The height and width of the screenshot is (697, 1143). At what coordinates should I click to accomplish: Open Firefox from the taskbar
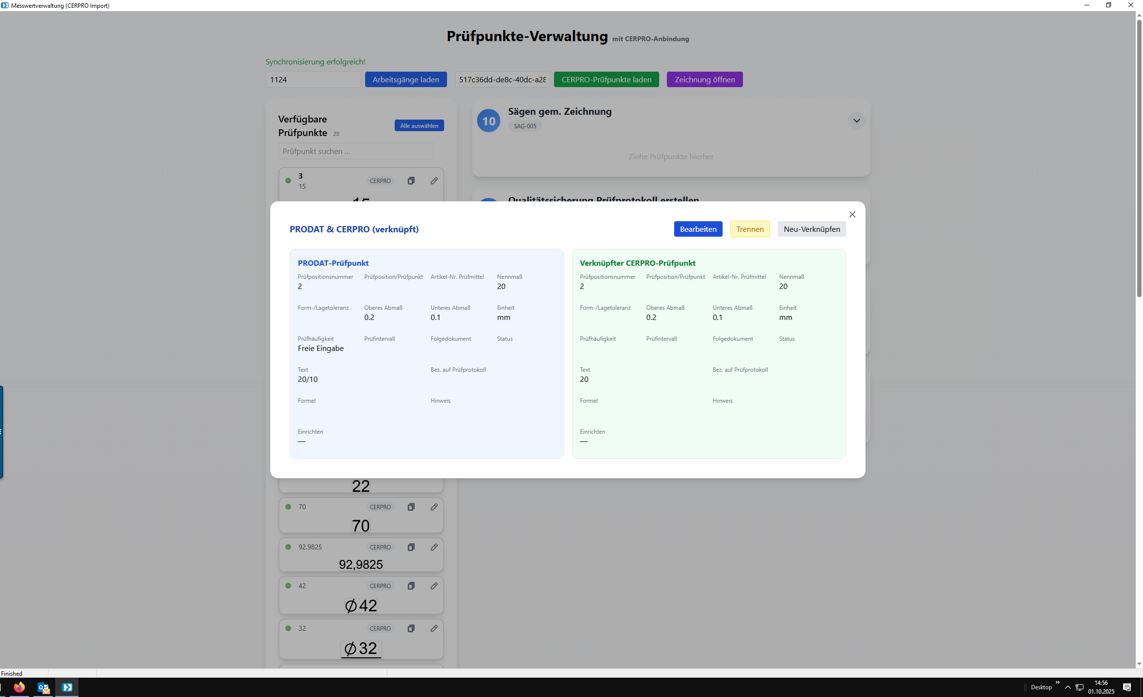(19, 687)
